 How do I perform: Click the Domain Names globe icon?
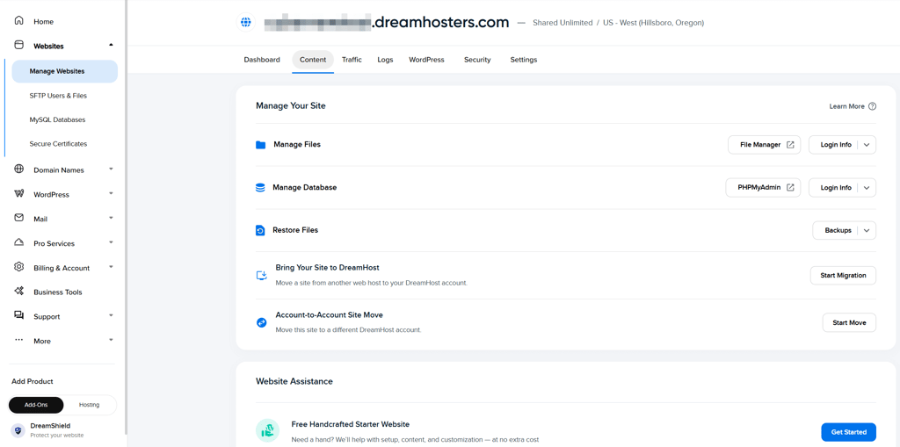[x=19, y=169]
